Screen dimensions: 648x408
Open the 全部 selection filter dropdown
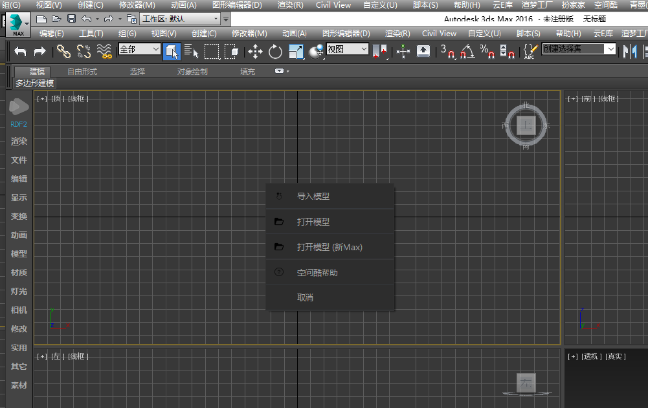tap(139, 49)
